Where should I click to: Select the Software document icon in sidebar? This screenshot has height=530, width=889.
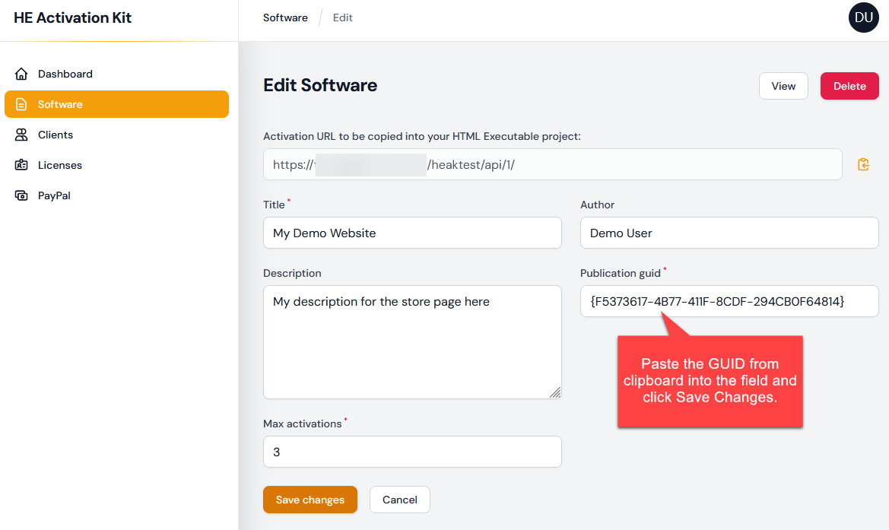pyautogui.click(x=21, y=104)
